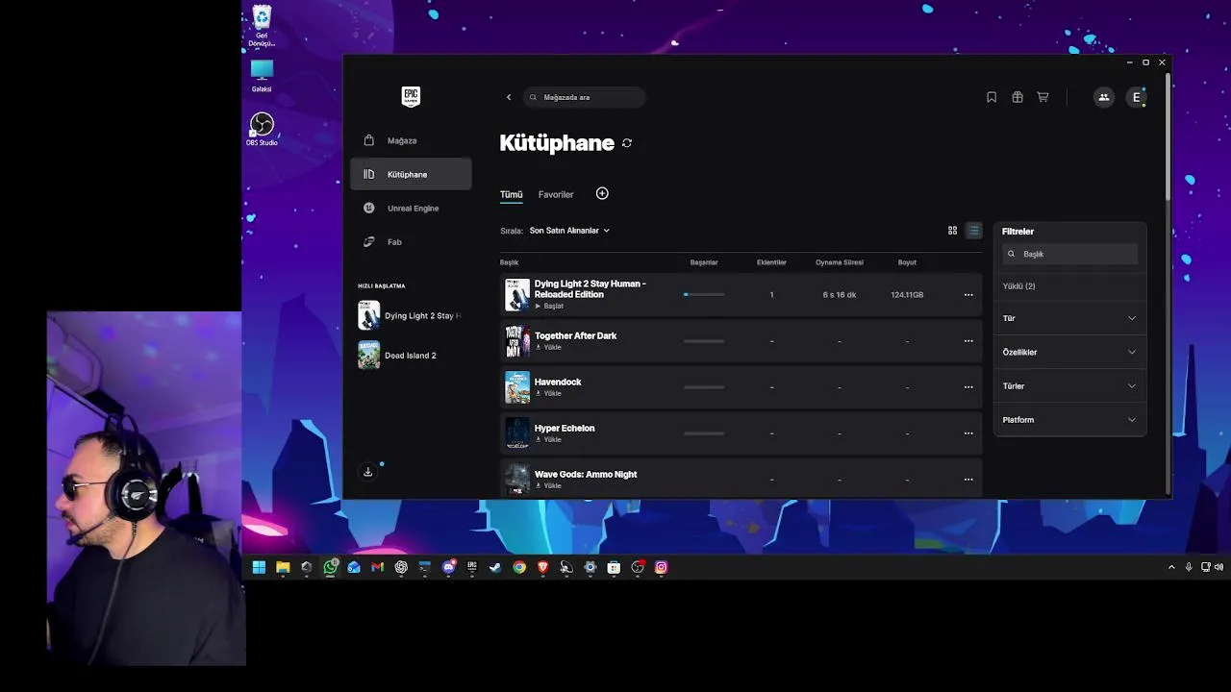Open Mağaza in the sidebar
Screen dimensions: 1231x692
tap(411, 140)
